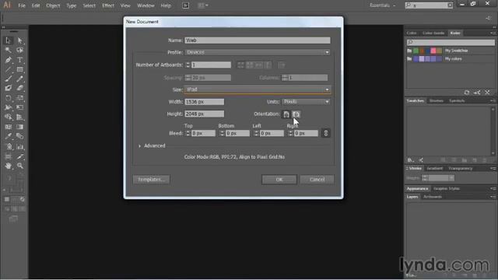Click the Top bleed stepper arrows
The image size is (498, 280).
click(188, 133)
